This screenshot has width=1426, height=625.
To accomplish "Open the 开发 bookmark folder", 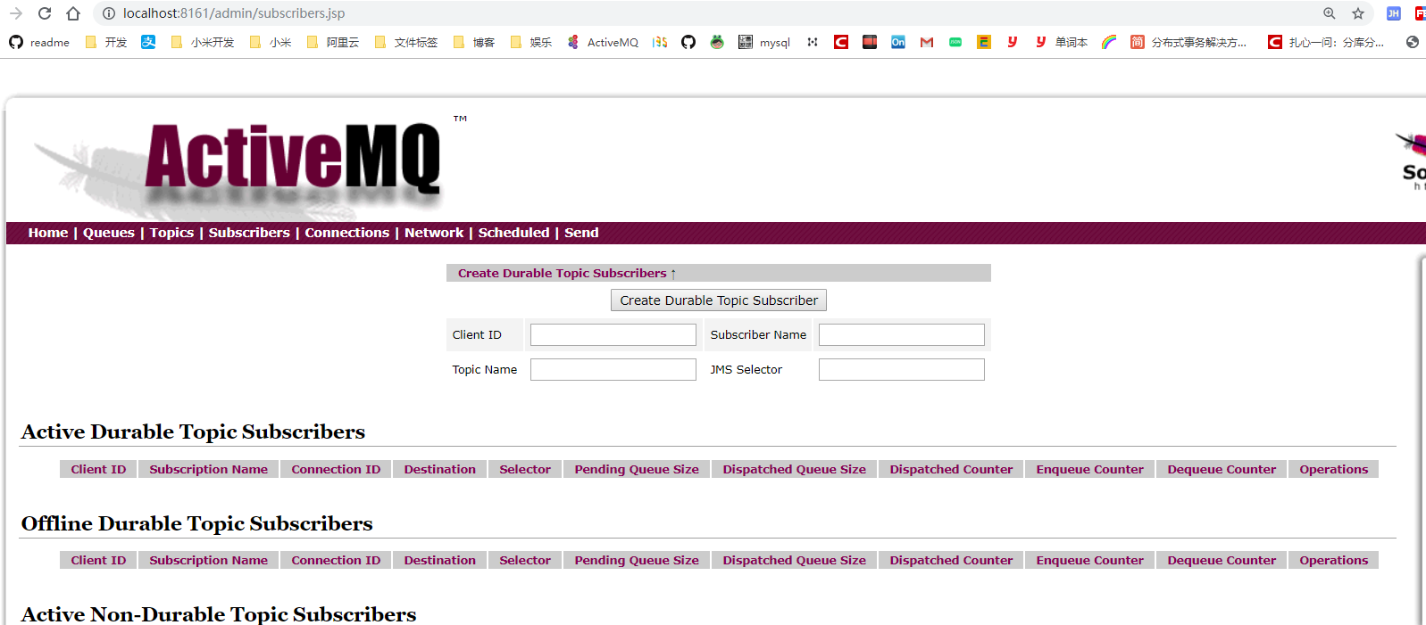I will (106, 42).
